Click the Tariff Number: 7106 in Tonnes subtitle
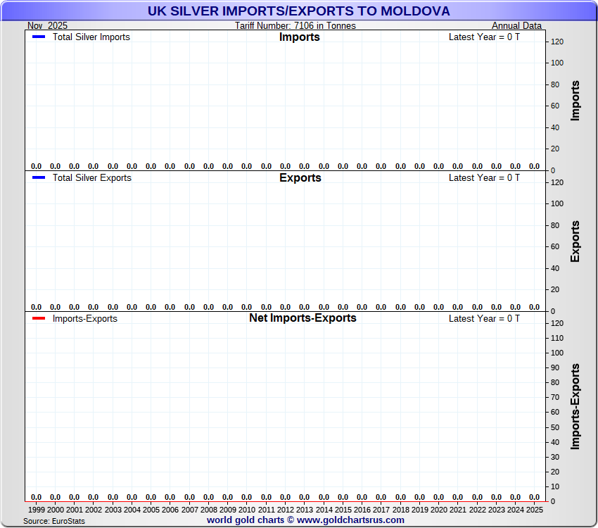 click(x=295, y=26)
